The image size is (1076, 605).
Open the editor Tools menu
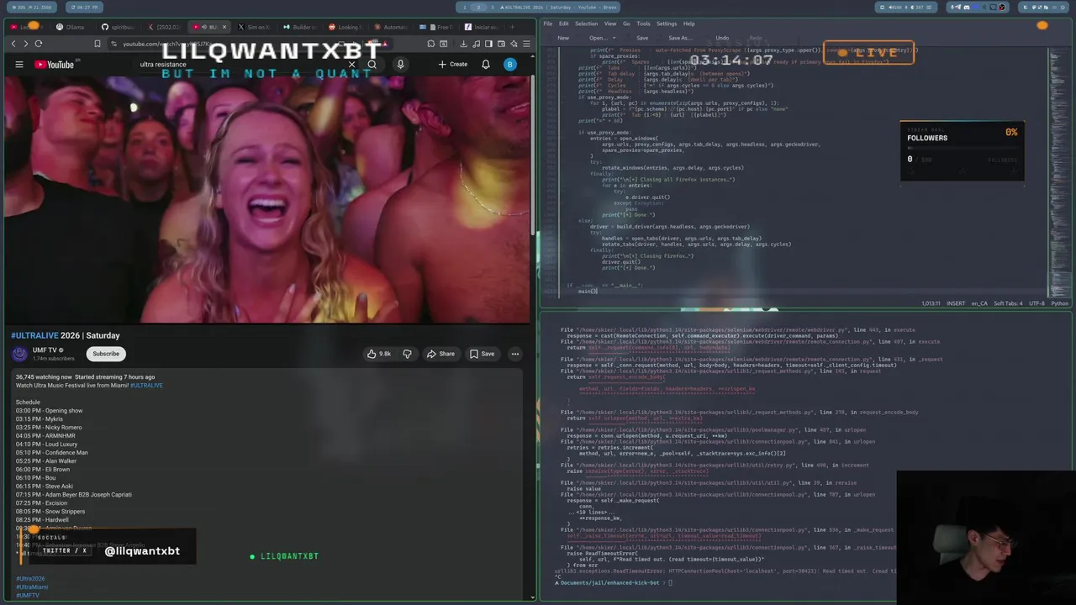pos(643,24)
